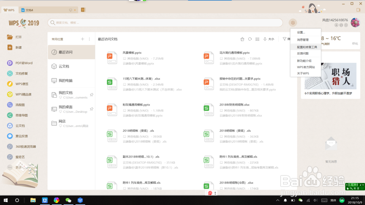Select 设置 from the menu
This screenshot has width=365, height=205.
coord(306,32)
